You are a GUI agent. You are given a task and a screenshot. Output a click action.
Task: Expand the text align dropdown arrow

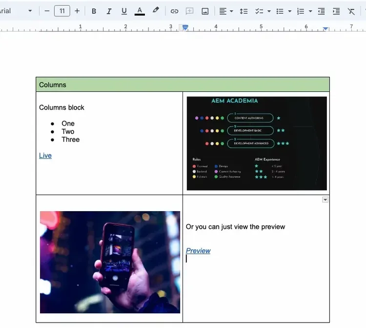tap(231, 11)
